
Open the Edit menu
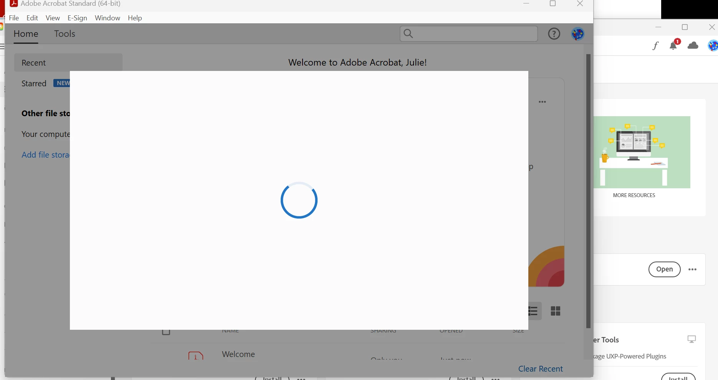click(32, 18)
